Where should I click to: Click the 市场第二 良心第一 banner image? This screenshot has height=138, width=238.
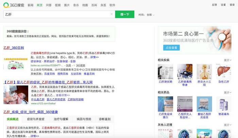[194, 40]
